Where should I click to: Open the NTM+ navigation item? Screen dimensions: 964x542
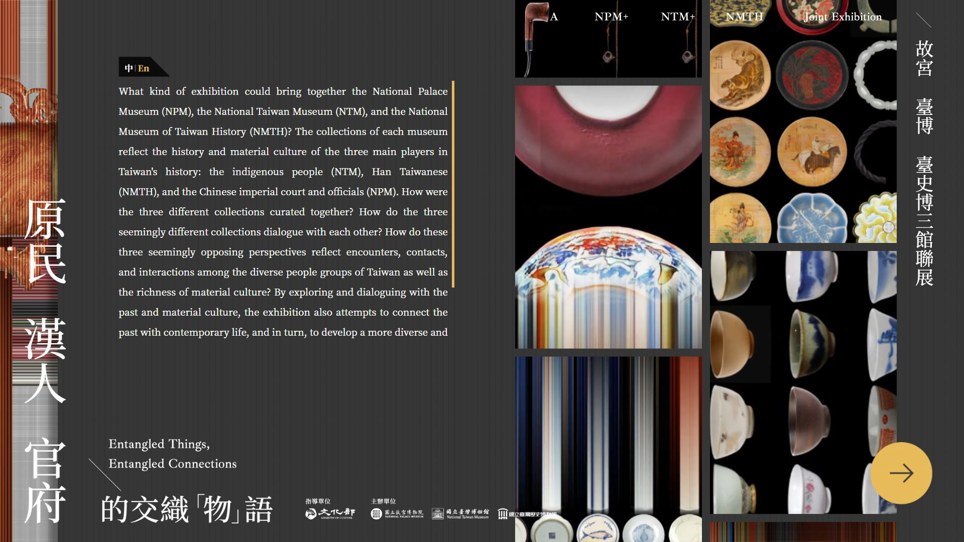[x=678, y=17]
